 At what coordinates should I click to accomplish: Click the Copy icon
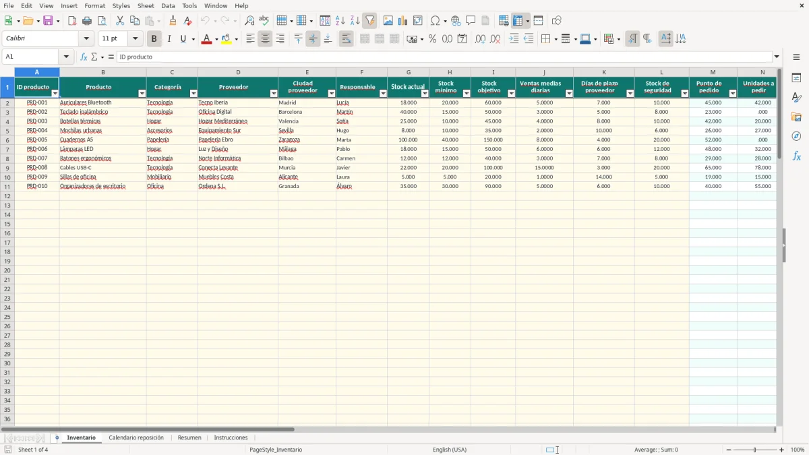click(135, 21)
